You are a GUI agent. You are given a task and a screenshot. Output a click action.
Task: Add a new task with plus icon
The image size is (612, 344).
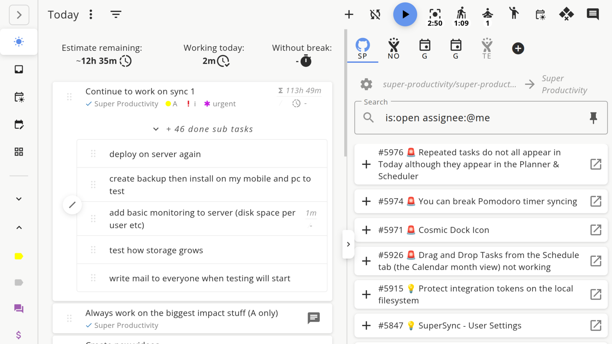tap(349, 15)
